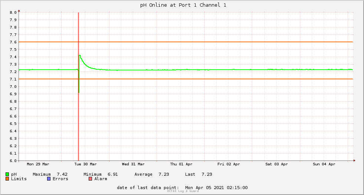Click the orange Limits legend swatch
This screenshot has height=195, width=364.
[7, 179]
